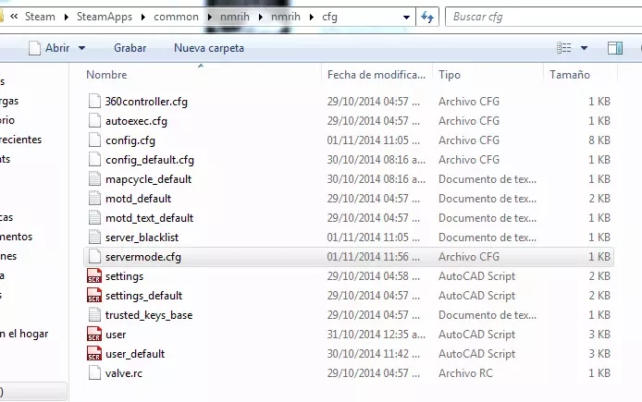Click the settings SCR script icon
This screenshot has height=402, width=642.
[x=94, y=276]
